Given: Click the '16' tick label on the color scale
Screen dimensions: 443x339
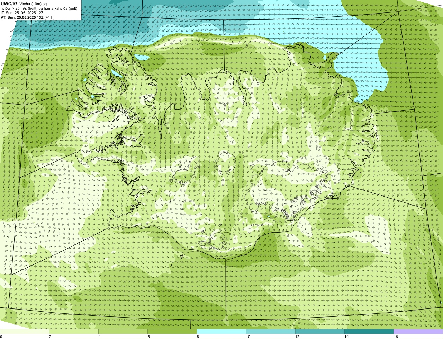Looking at the screenshot, I should pyautogui.click(x=396, y=337).
